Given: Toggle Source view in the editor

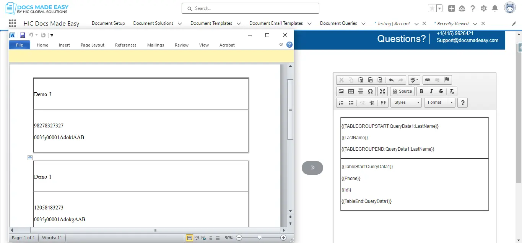Looking at the screenshot, I should (x=402, y=92).
